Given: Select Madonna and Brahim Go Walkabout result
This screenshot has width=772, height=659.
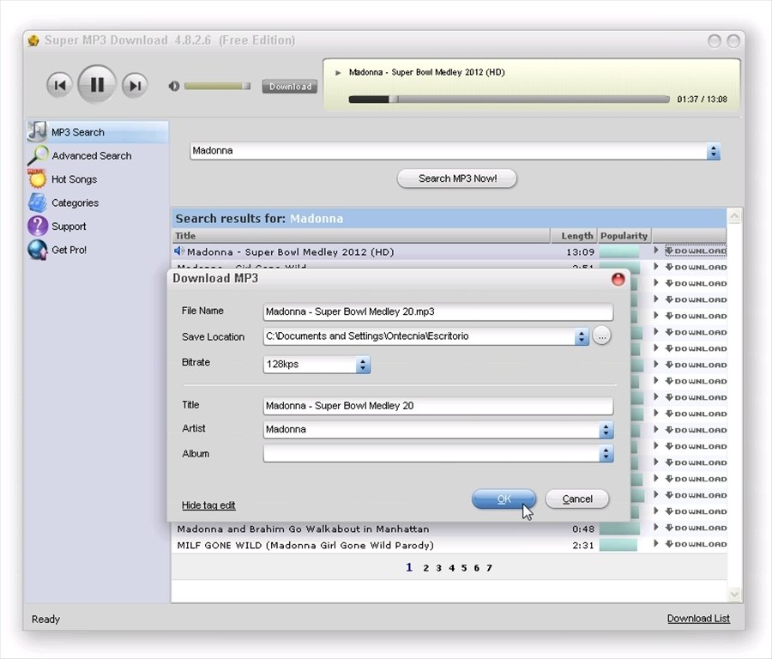Looking at the screenshot, I should coord(303,529).
